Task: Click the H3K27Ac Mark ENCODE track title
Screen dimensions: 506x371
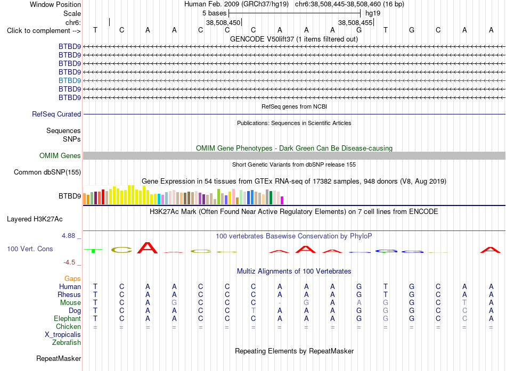Action: [294, 212]
